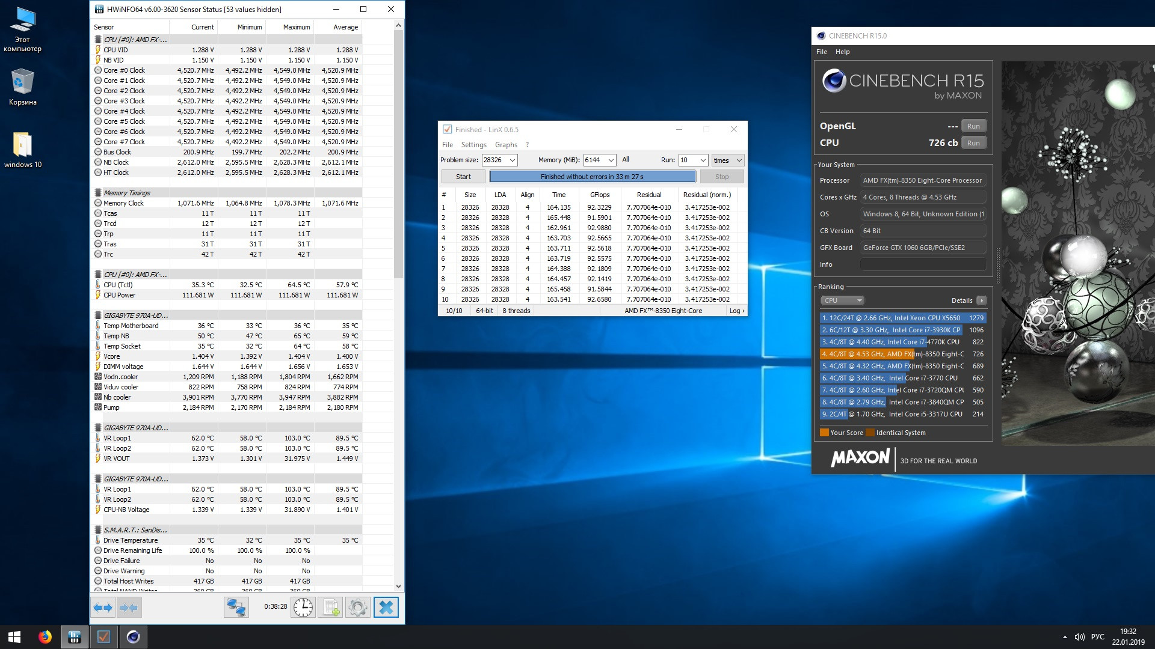The image size is (1155, 649).
Task: Run the Cinebench OpenGL test
Action: (x=973, y=126)
